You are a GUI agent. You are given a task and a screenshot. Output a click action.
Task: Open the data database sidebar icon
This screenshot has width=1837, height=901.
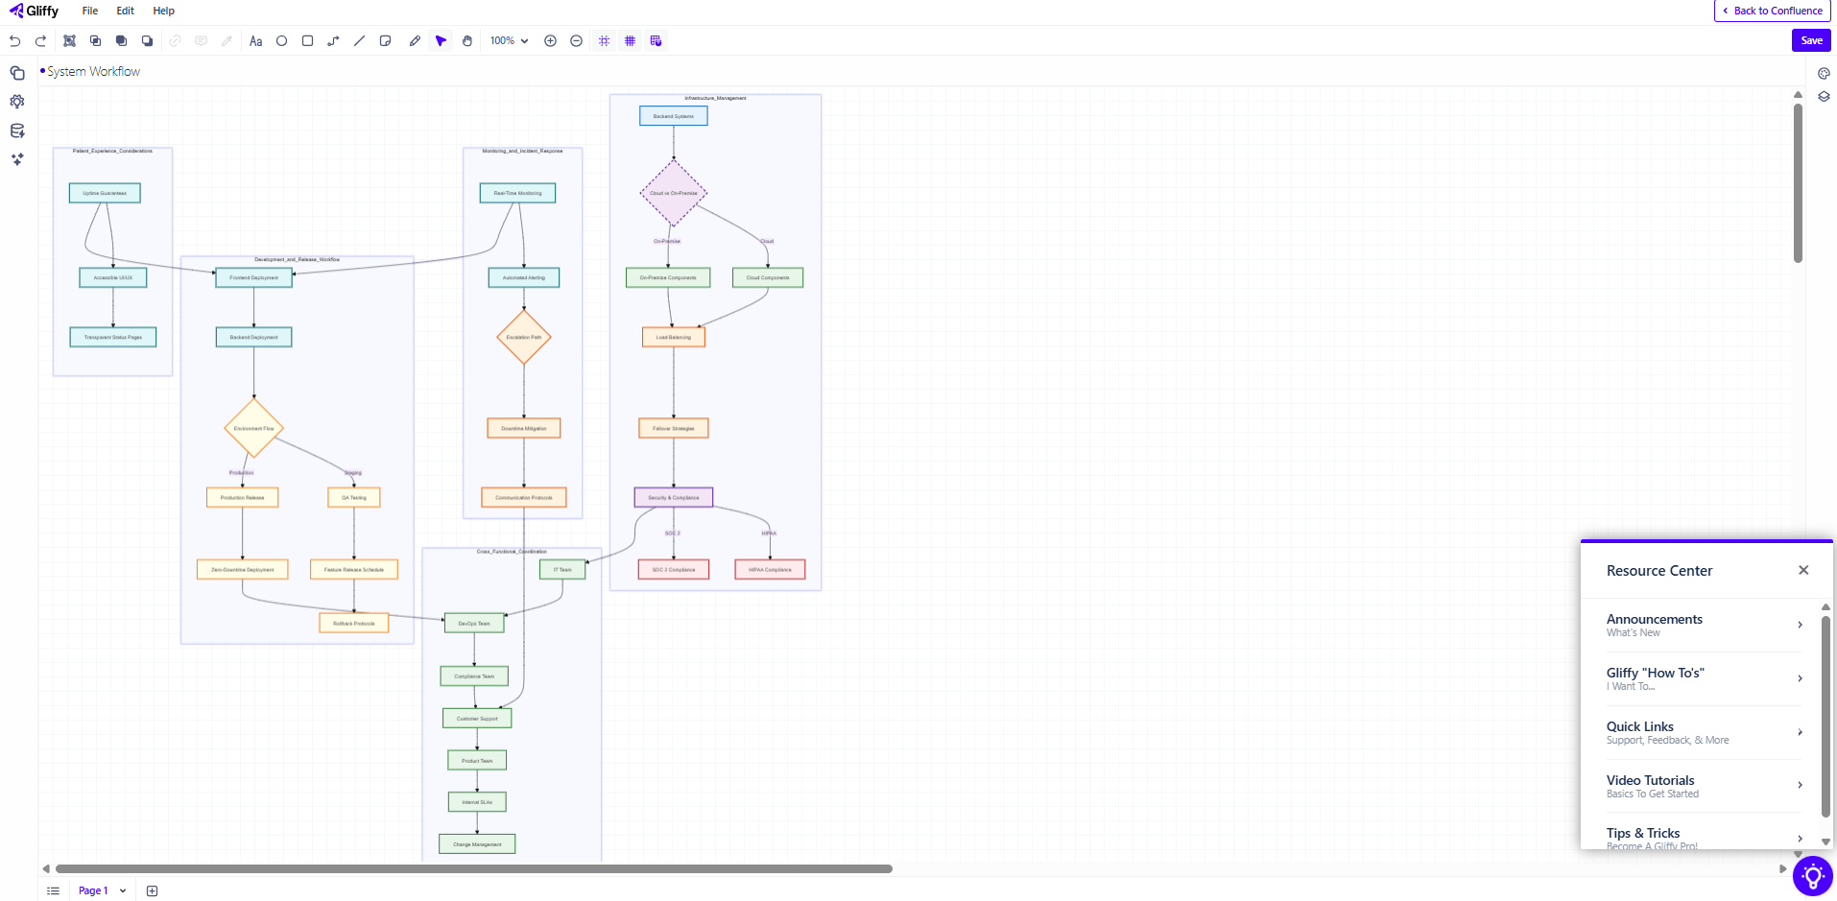17,130
